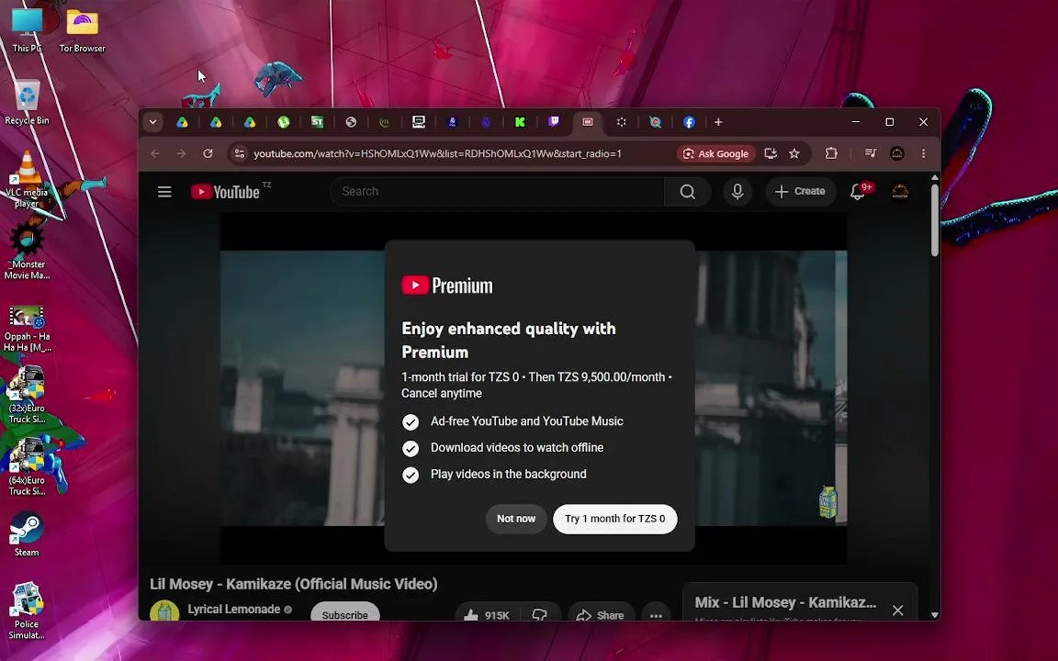Screen dimensions: 1058x661
Task: Select This PC desktop icon
Action: 27,30
